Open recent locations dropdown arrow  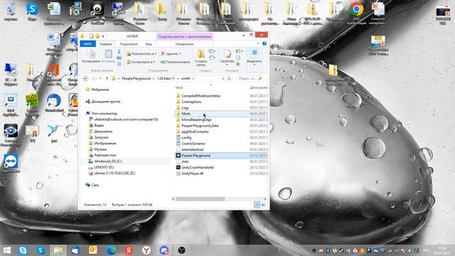100,78
